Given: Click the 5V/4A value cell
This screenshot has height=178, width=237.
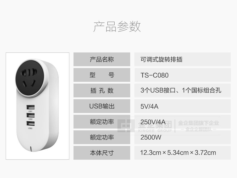Looking at the screenshot, I should 183,106.
